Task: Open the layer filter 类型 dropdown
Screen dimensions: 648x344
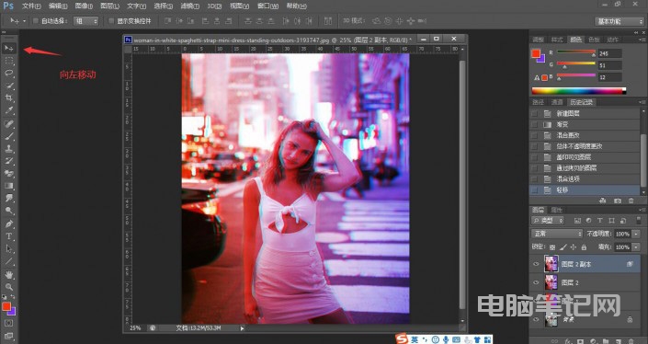Action: [x=548, y=221]
